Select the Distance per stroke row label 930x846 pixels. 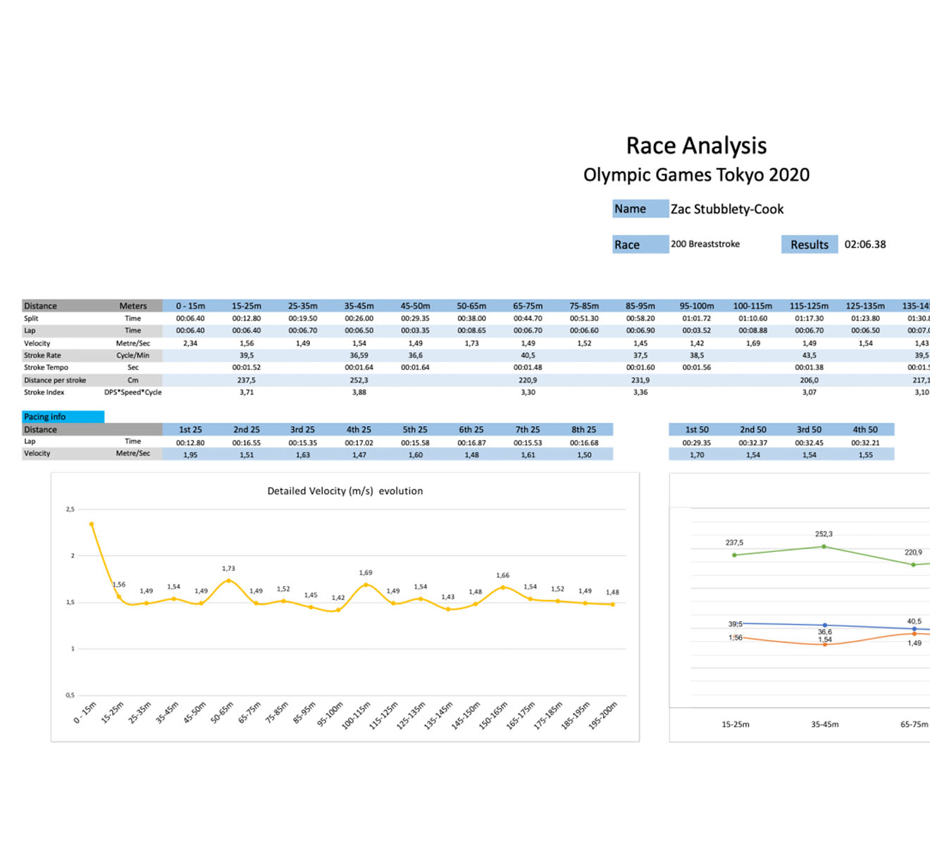coord(55,380)
